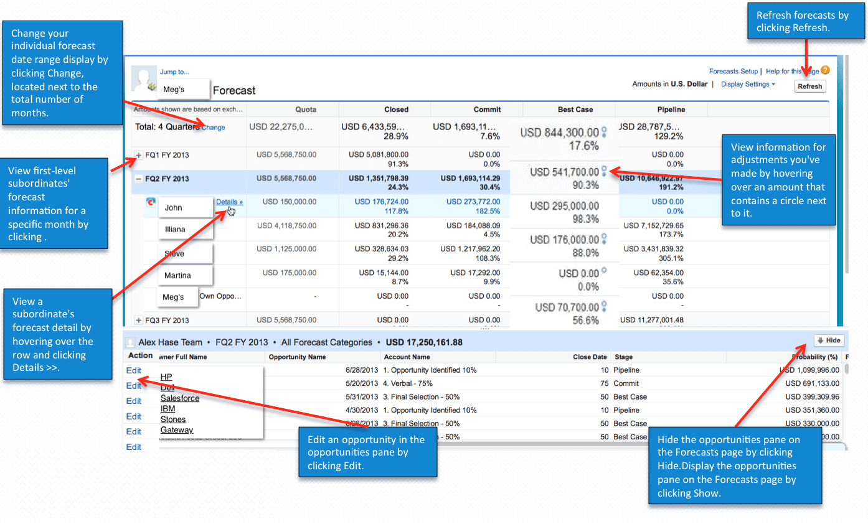Click Meg's profile photo beside Jump to
868x524 pixels.
(143, 77)
